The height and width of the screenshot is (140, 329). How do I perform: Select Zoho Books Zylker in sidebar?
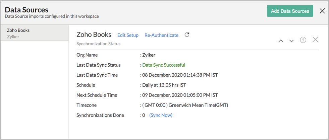pos(35,33)
